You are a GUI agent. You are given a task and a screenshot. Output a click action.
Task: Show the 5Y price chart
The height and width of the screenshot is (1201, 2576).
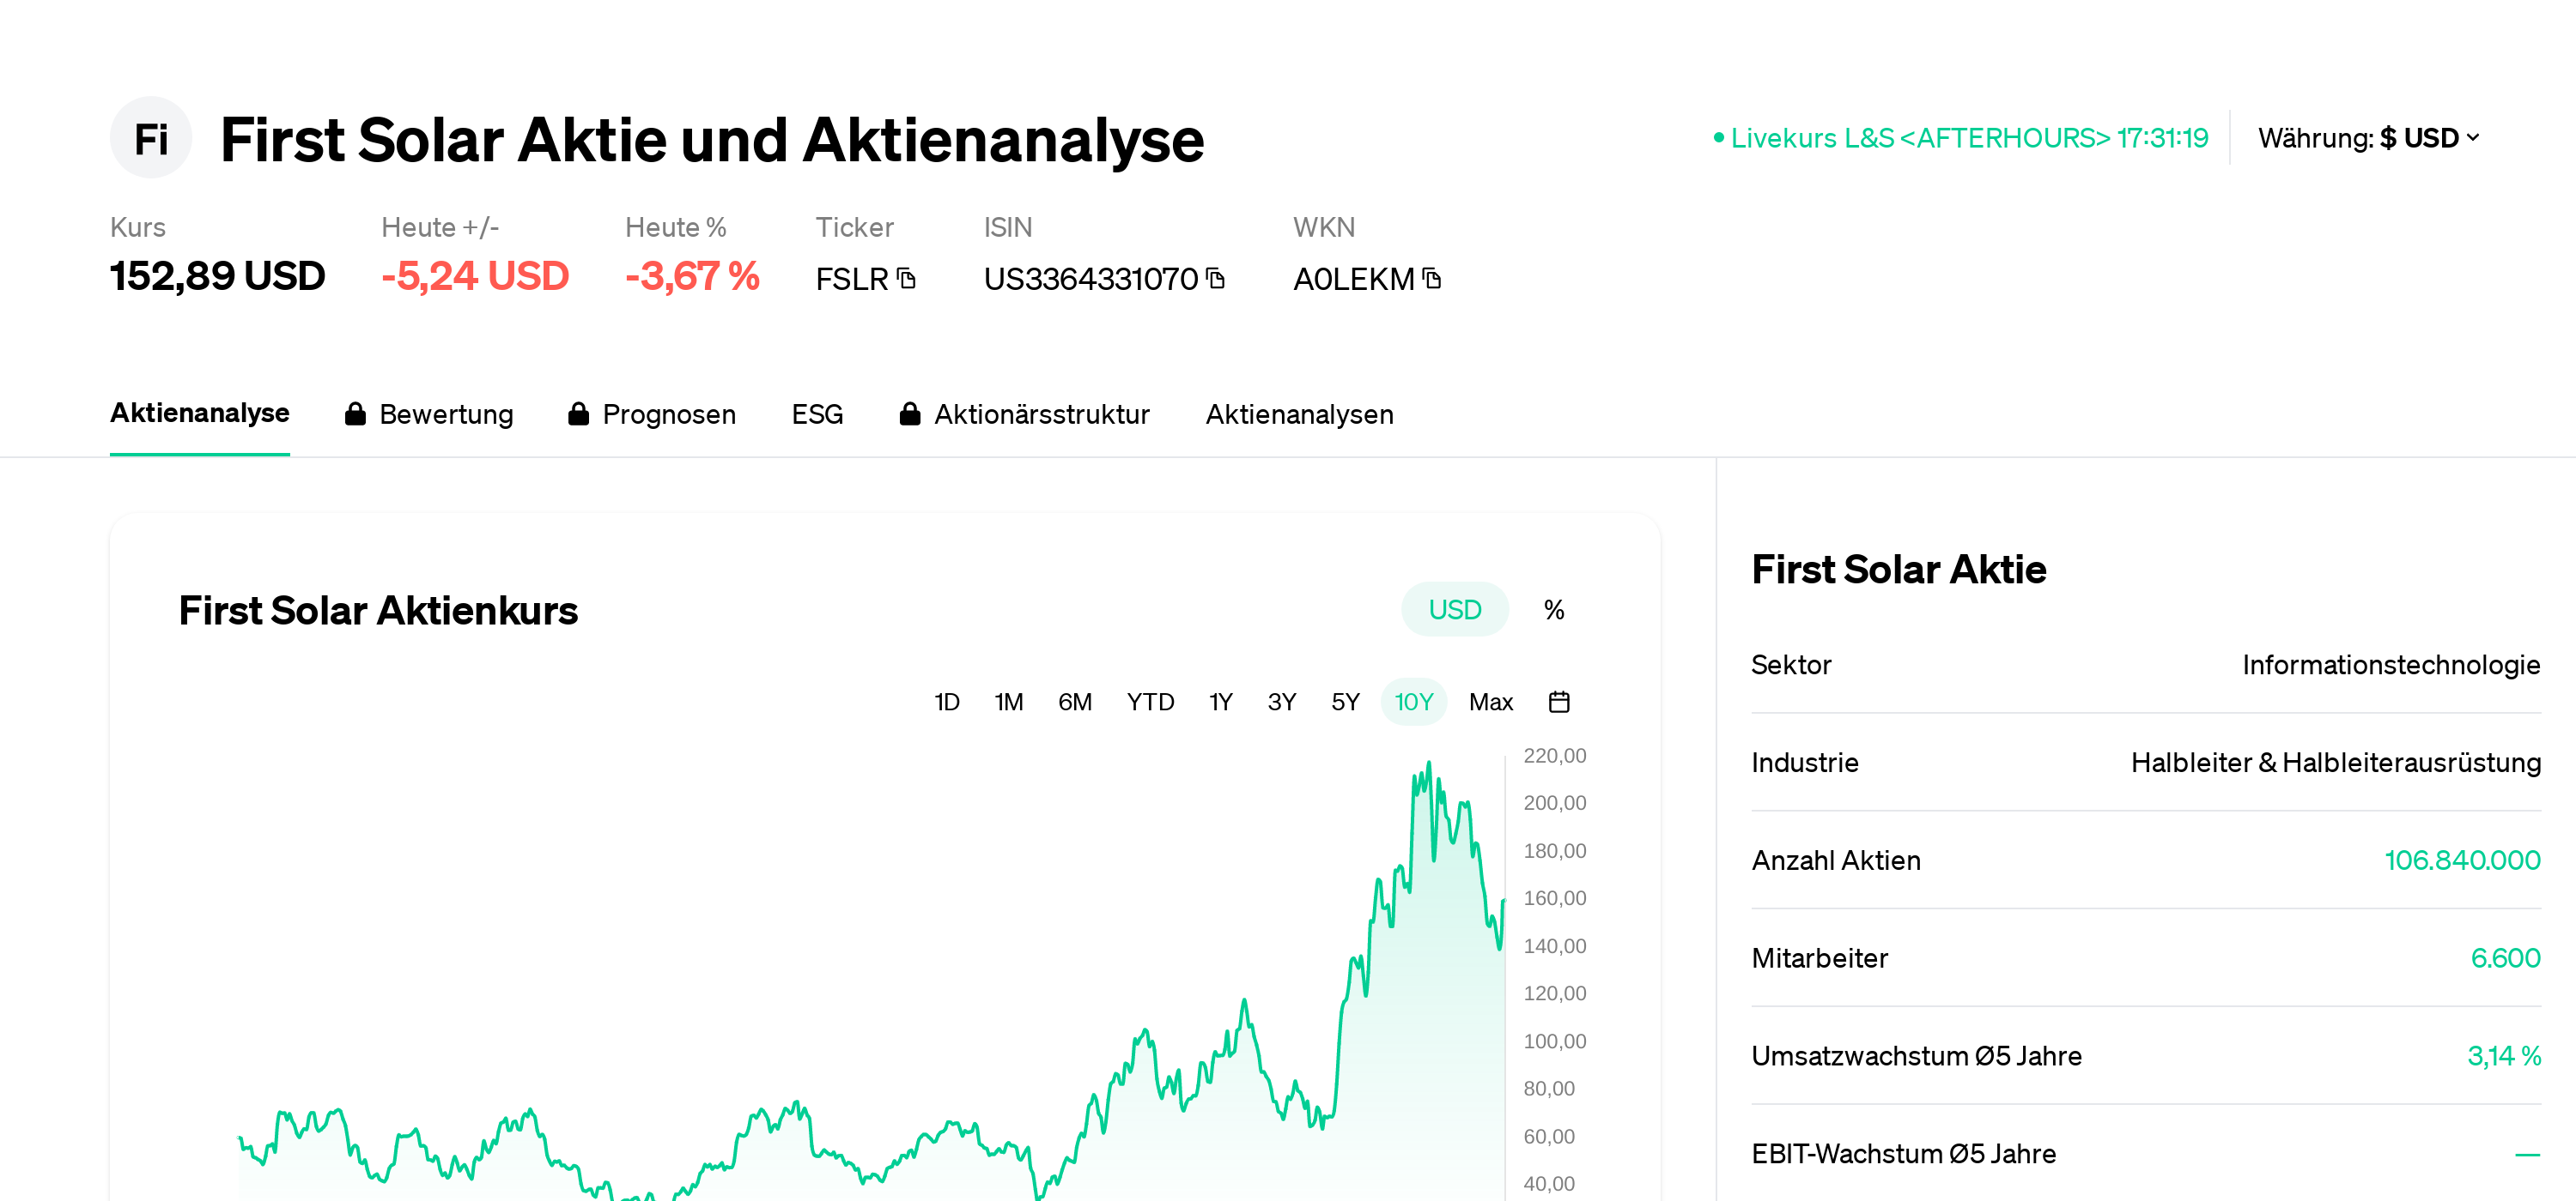click(x=1345, y=702)
